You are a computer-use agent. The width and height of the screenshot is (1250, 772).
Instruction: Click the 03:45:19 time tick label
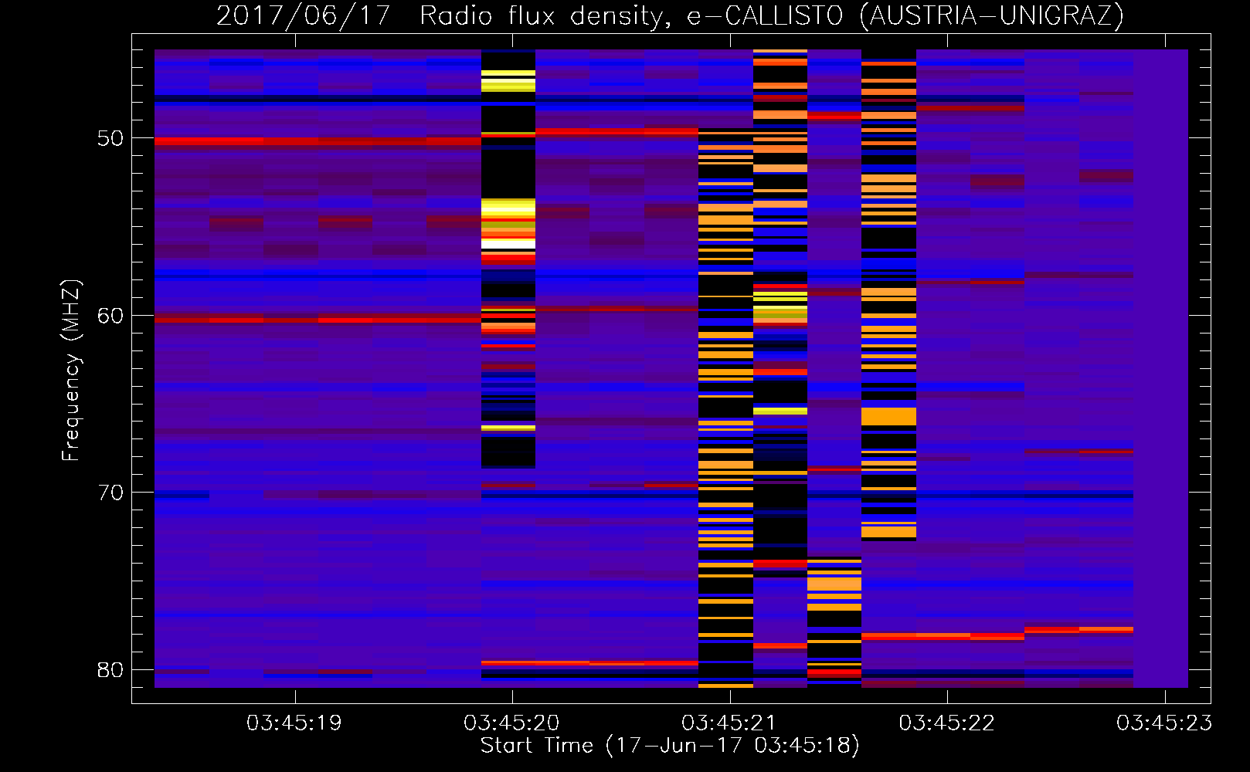point(294,723)
